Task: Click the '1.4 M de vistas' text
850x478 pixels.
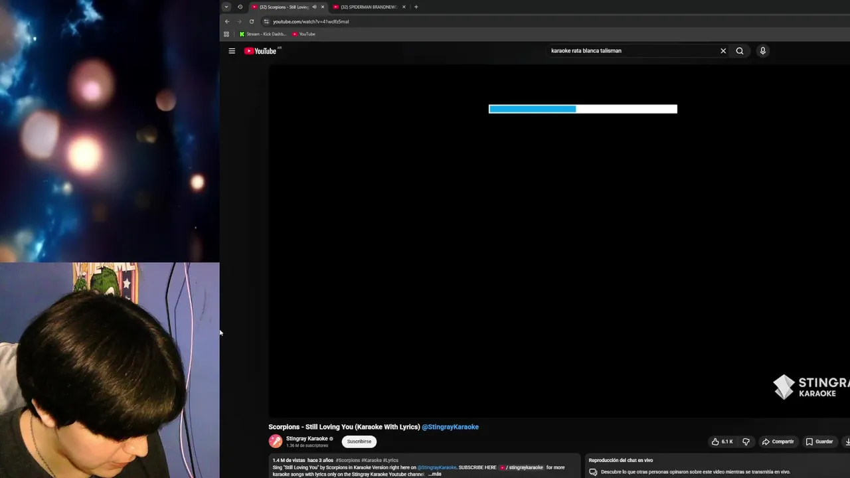Action: point(289,460)
